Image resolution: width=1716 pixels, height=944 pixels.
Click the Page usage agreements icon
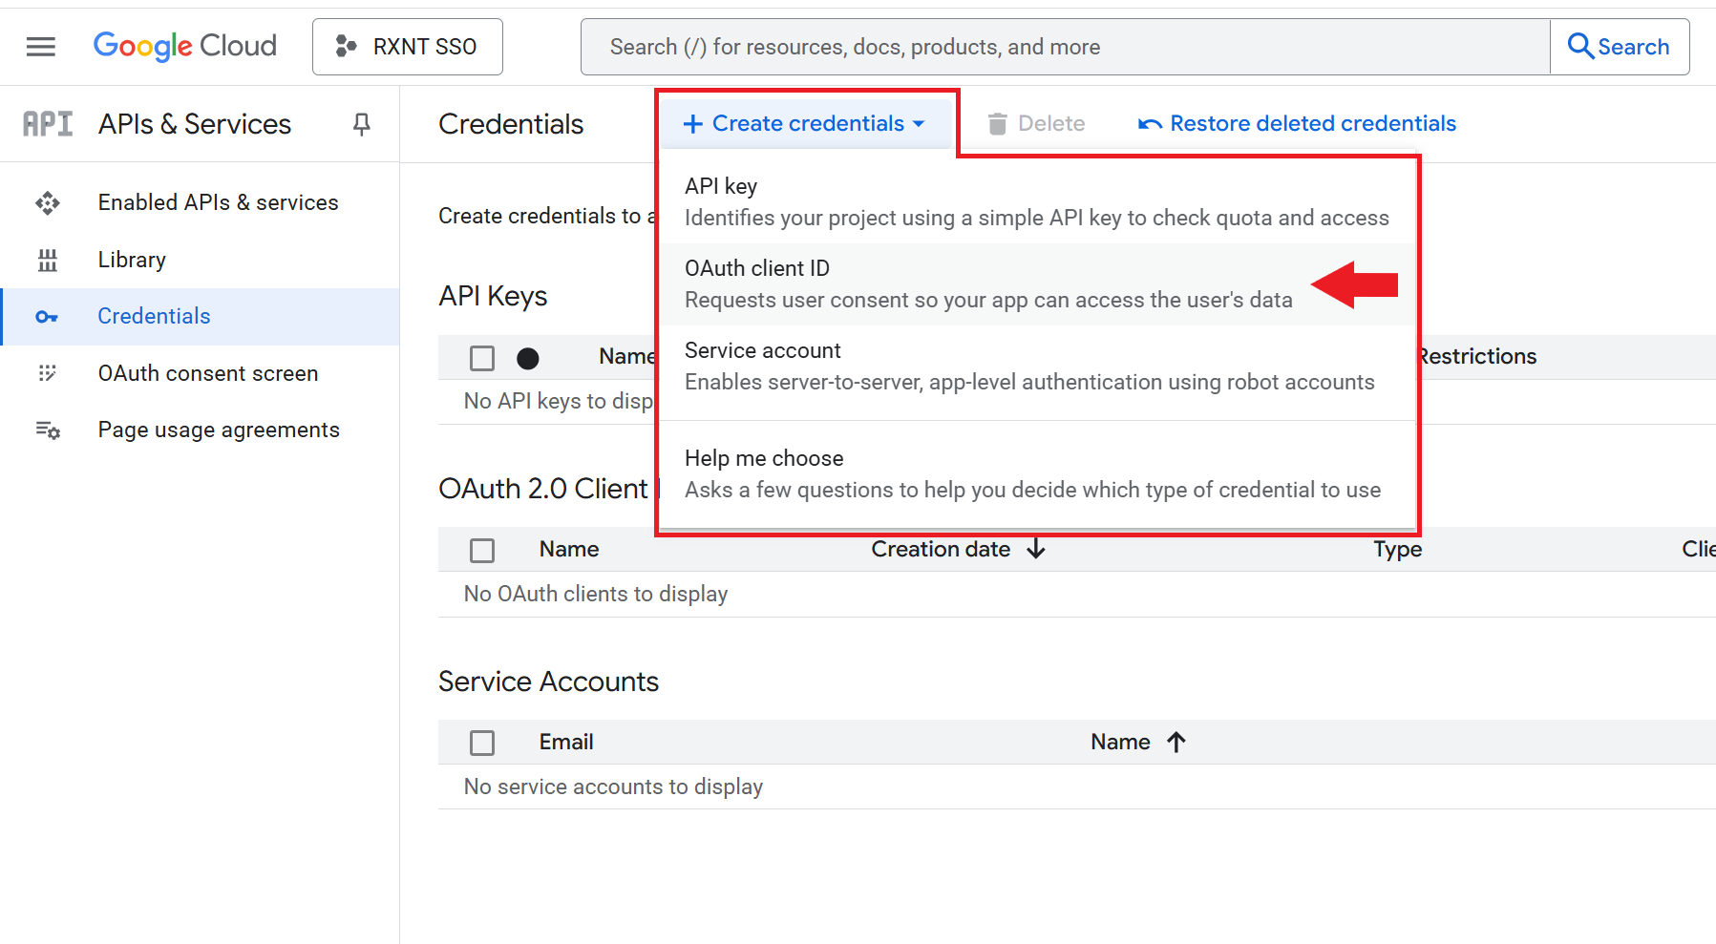pyautogui.click(x=47, y=430)
